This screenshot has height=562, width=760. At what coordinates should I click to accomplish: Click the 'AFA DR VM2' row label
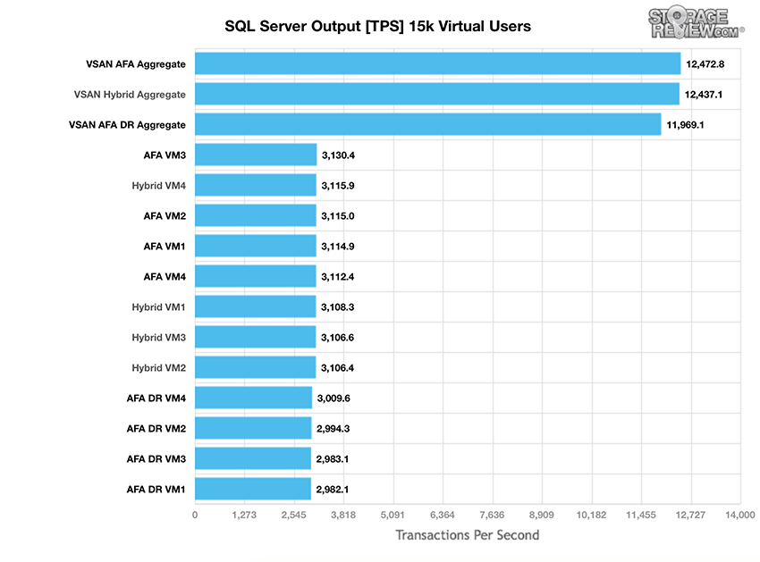tap(156, 429)
